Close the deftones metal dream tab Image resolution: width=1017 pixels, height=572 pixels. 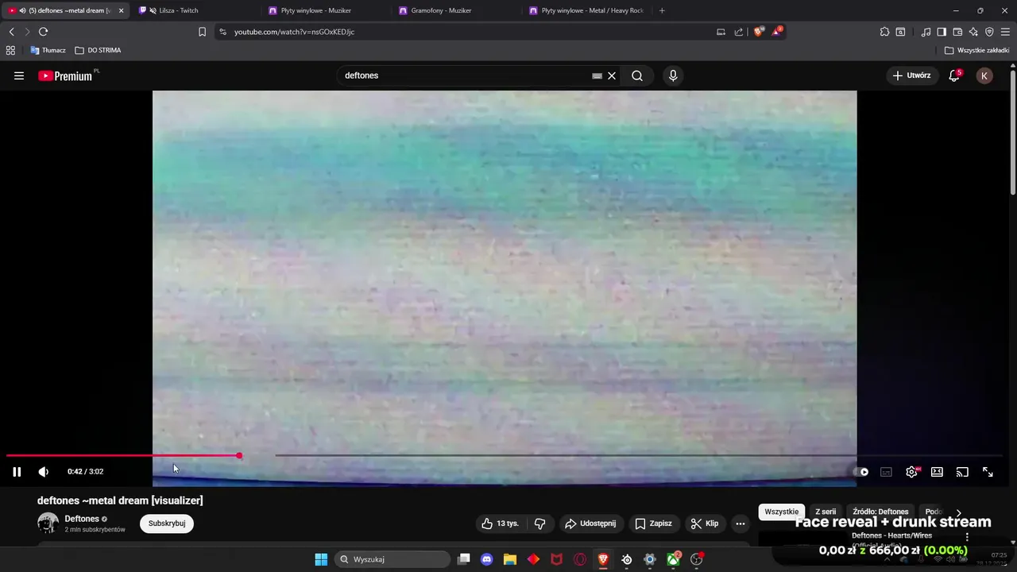pos(121,10)
